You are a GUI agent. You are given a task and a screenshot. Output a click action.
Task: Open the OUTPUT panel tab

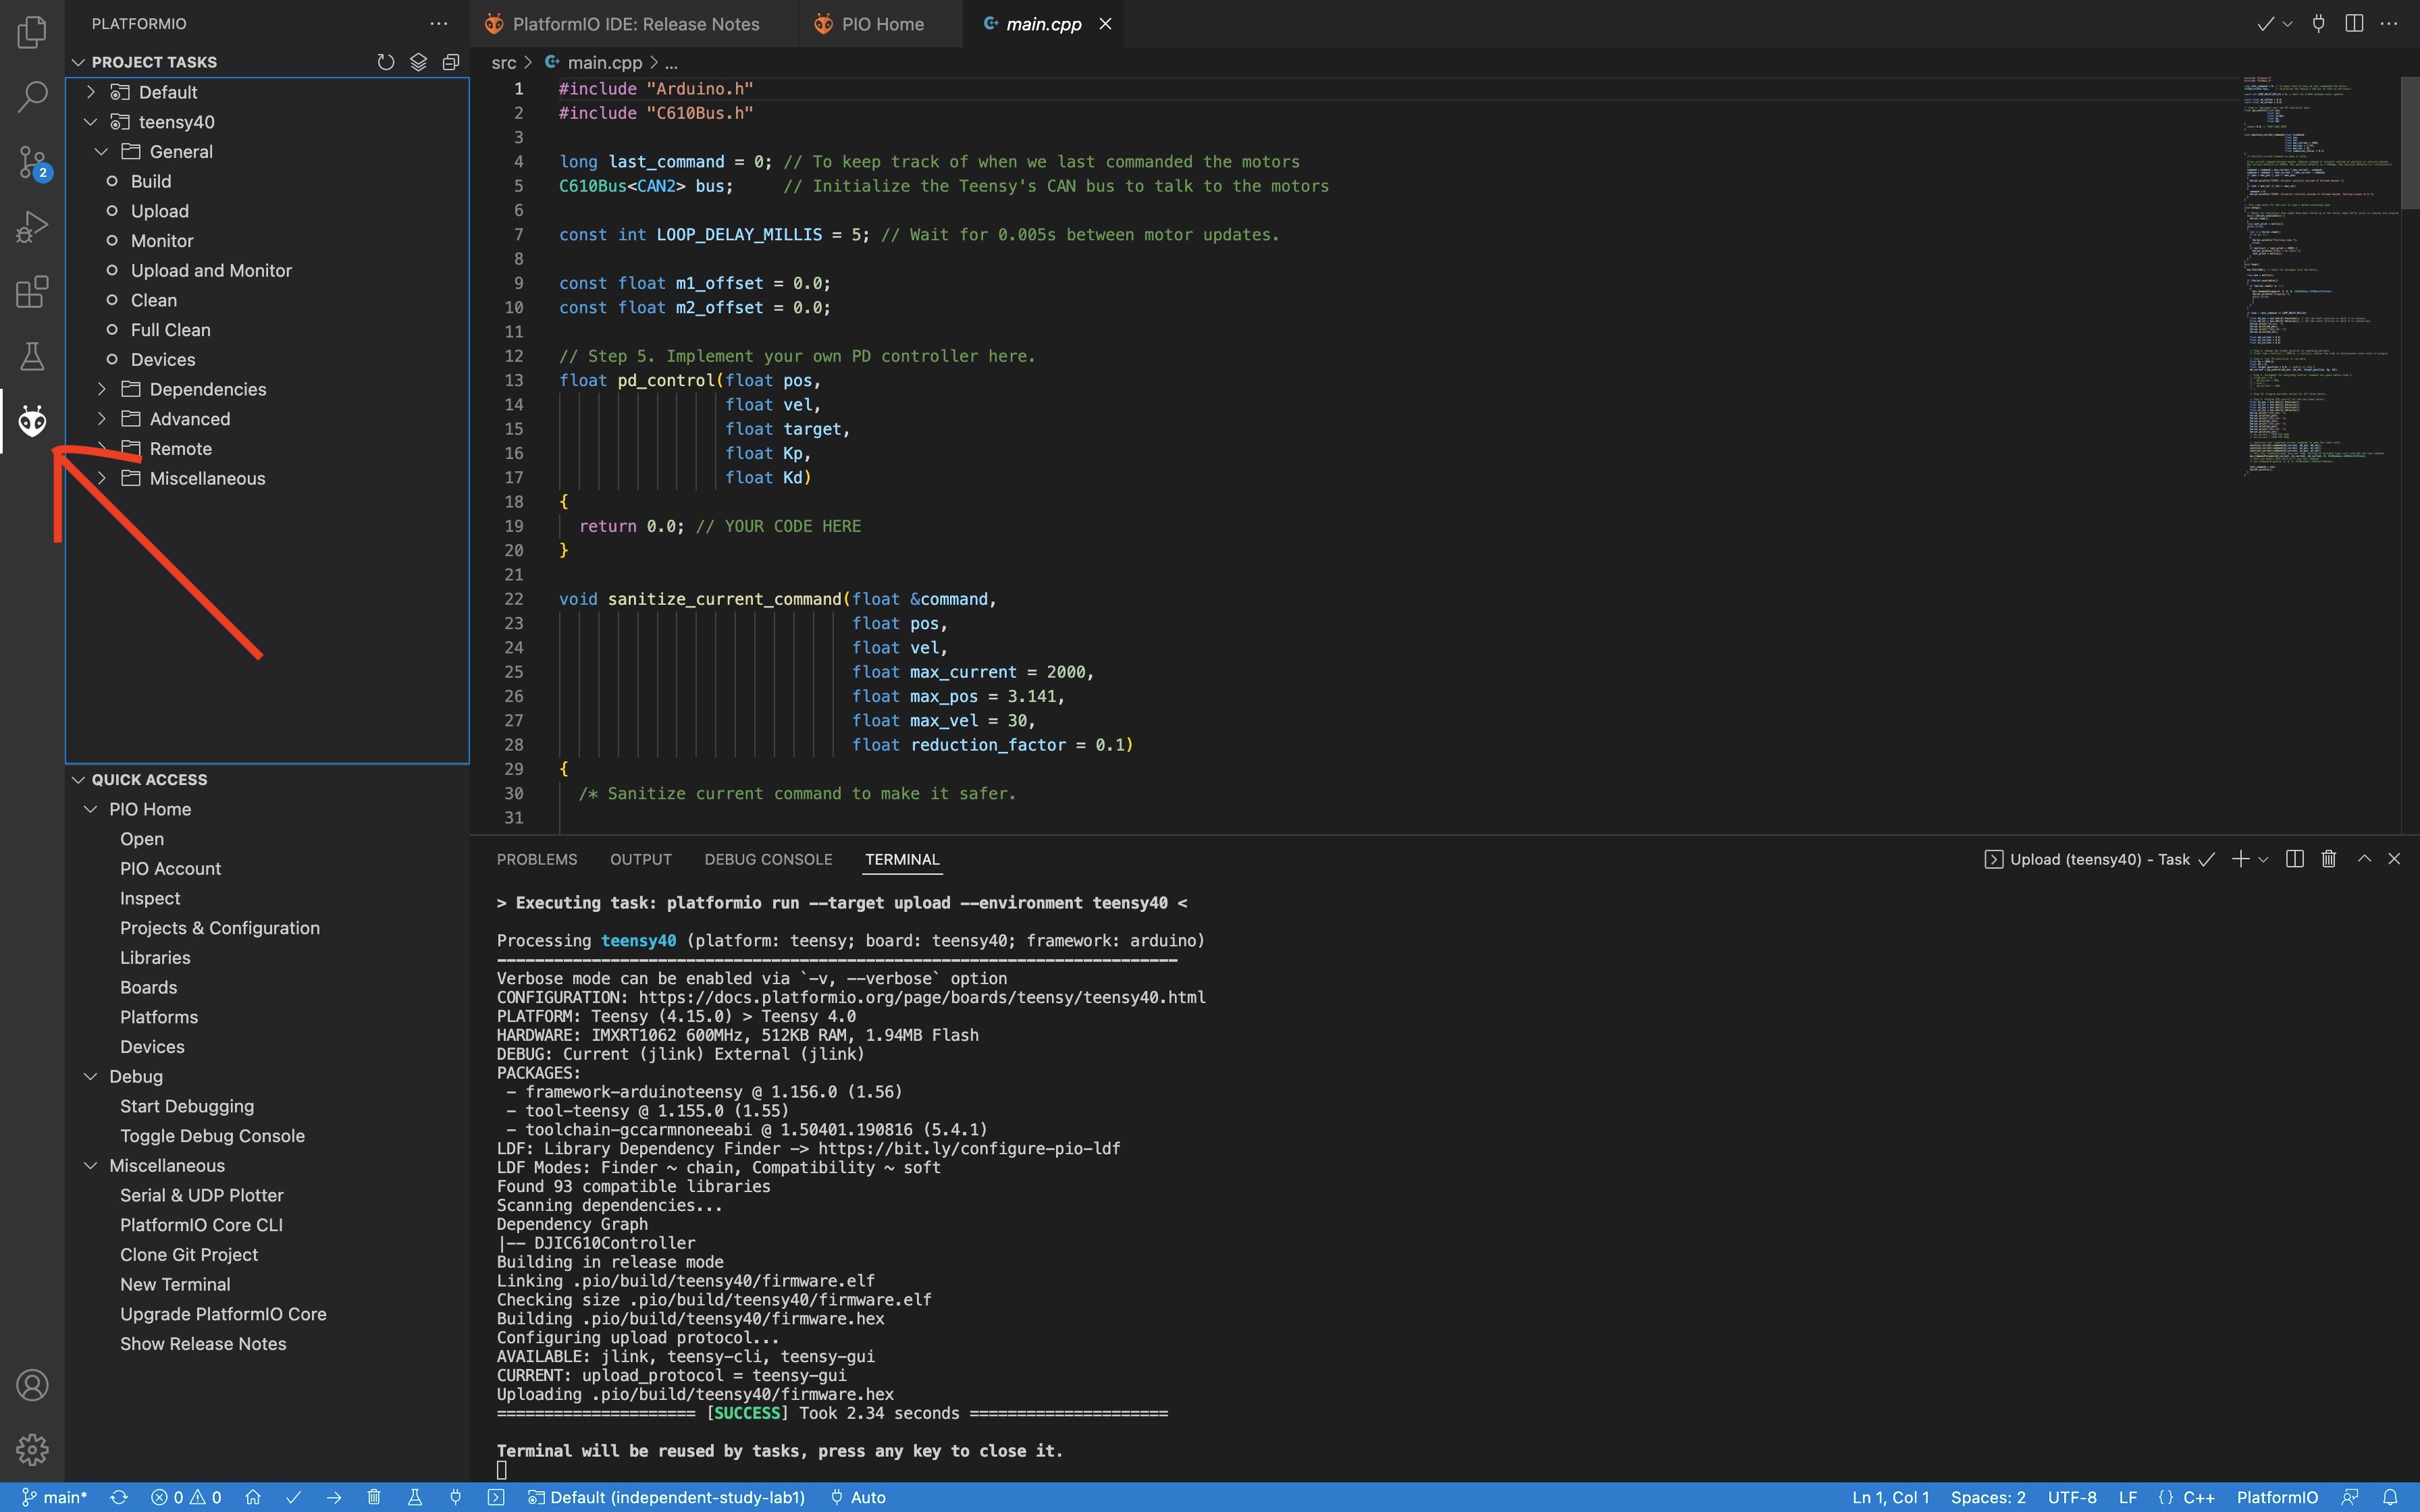tap(641, 859)
